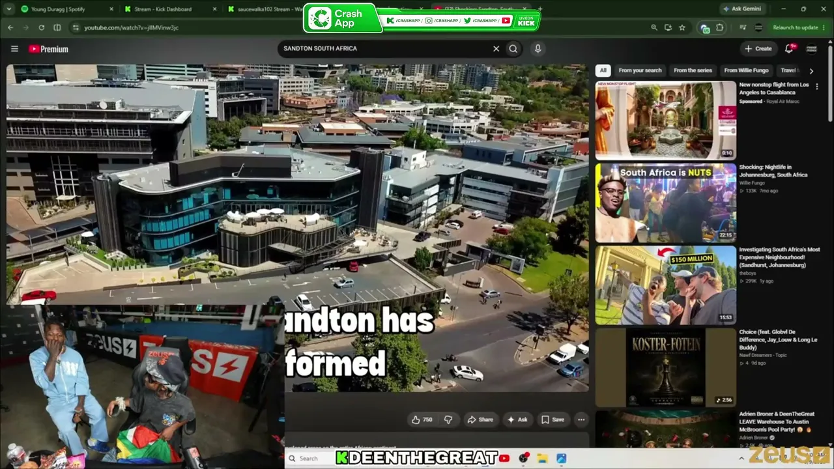Show hidden system tray icons chevron
This screenshot has height=469, width=834.
[x=741, y=459]
